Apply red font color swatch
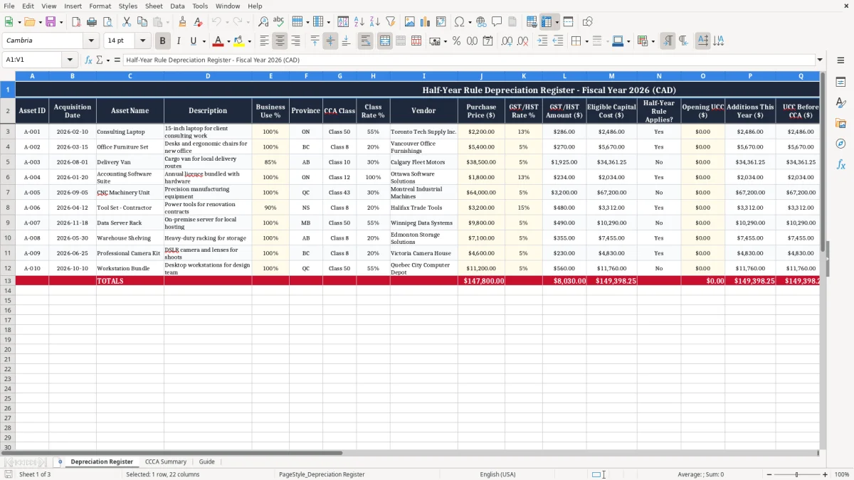 click(x=218, y=41)
